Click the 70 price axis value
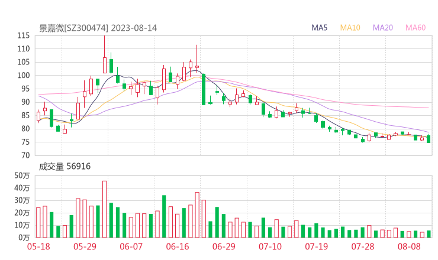 (25, 155)
